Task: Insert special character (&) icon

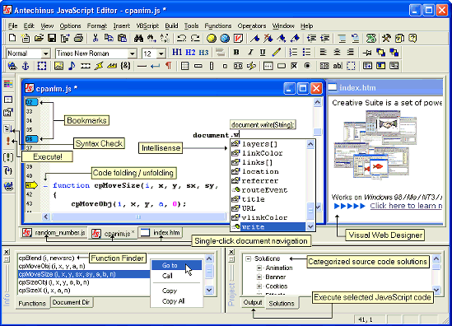Action: (125, 66)
